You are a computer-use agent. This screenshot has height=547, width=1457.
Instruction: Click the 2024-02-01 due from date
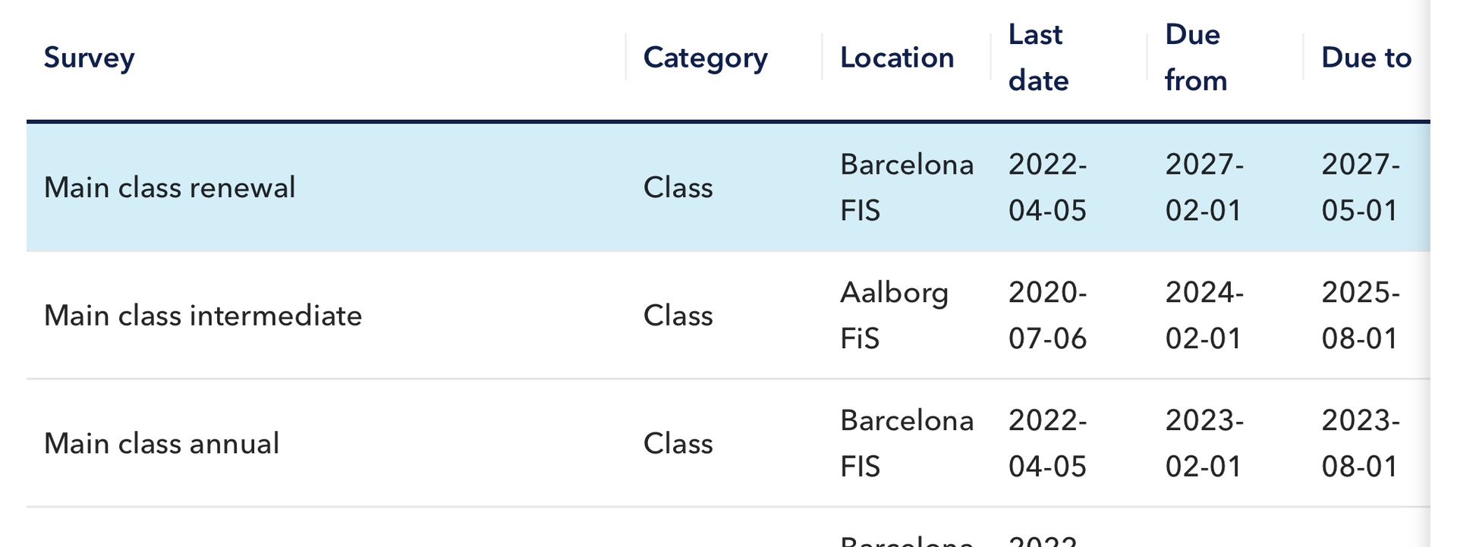pyautogui.click(x=1204, y=316)
